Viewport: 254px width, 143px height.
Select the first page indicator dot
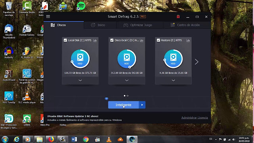click(x=124, y=96)
